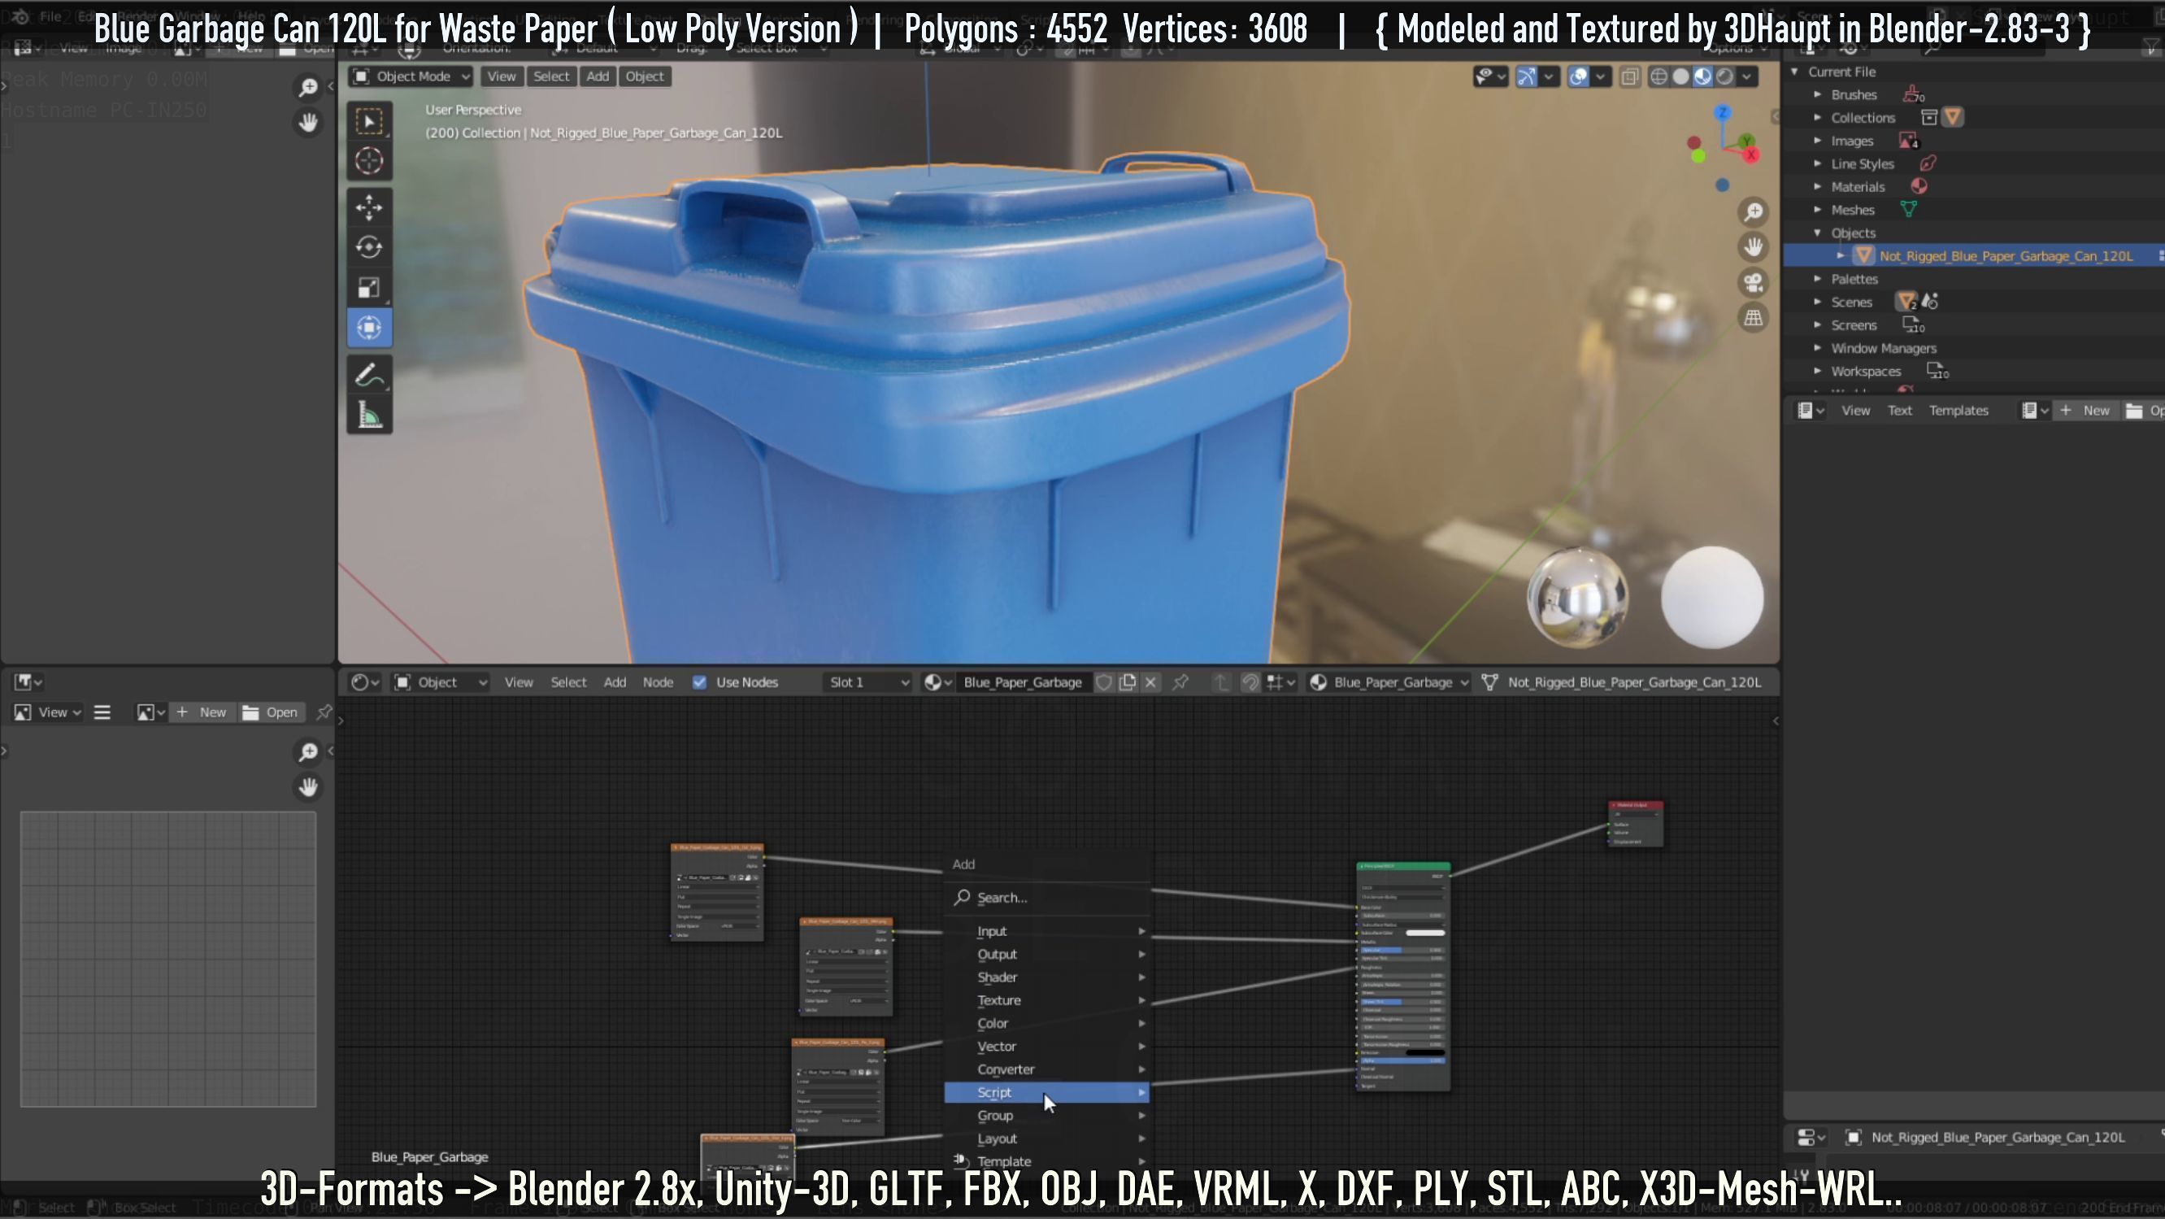Click Node menu in node editor header
2165x1219 pixels.
pyautogui.click(x=658, y=682)
